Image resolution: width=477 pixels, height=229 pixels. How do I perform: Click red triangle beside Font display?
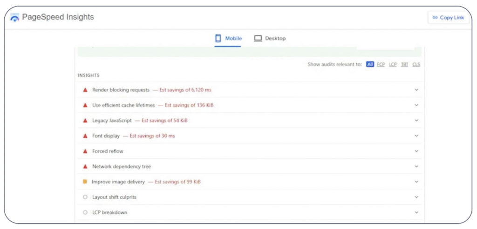(x=85, y=135)
